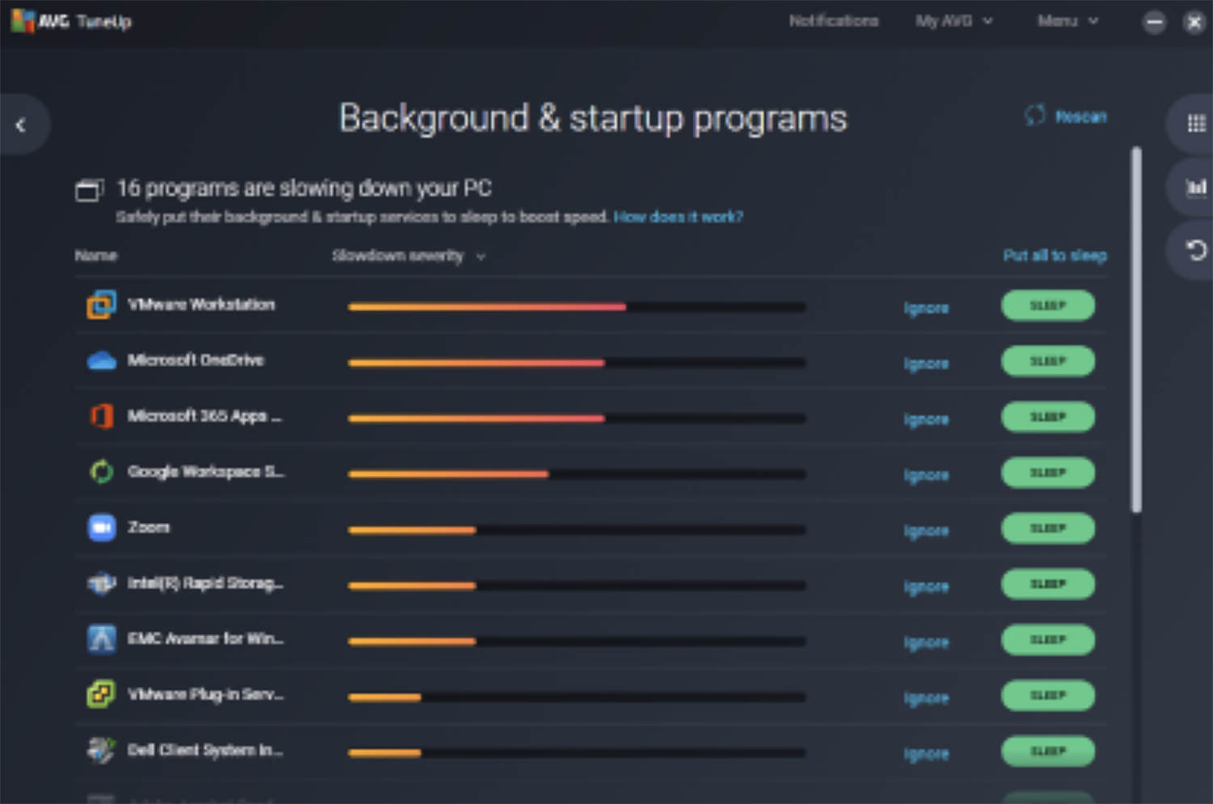Ignore VMware Workstation

point(926,308)
